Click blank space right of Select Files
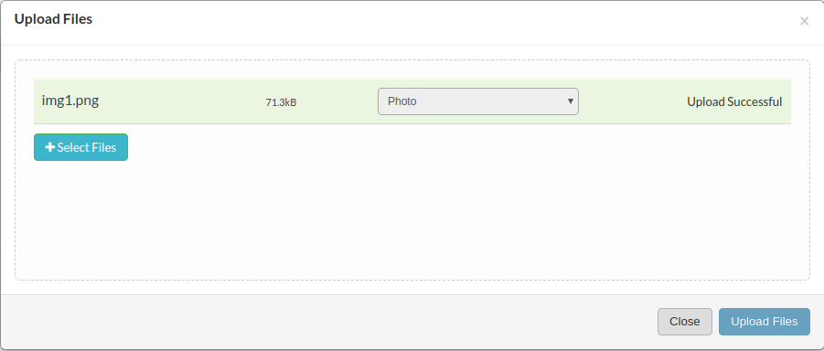This screenshot has width=824, height=351. [457, 147]
